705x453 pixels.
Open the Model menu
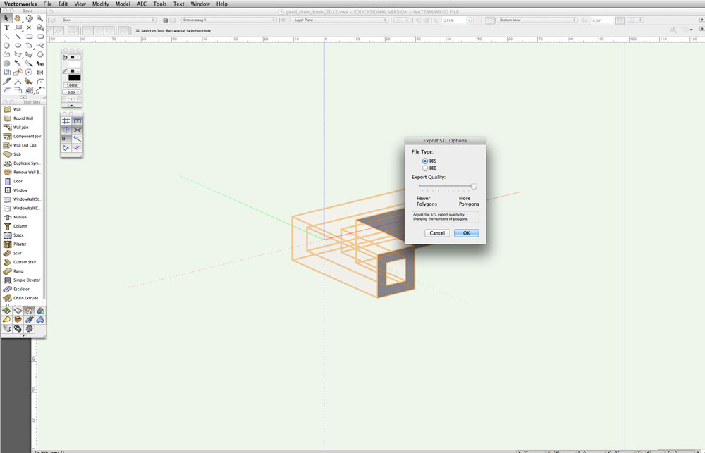pyautogui.click(x=123, y=4)
